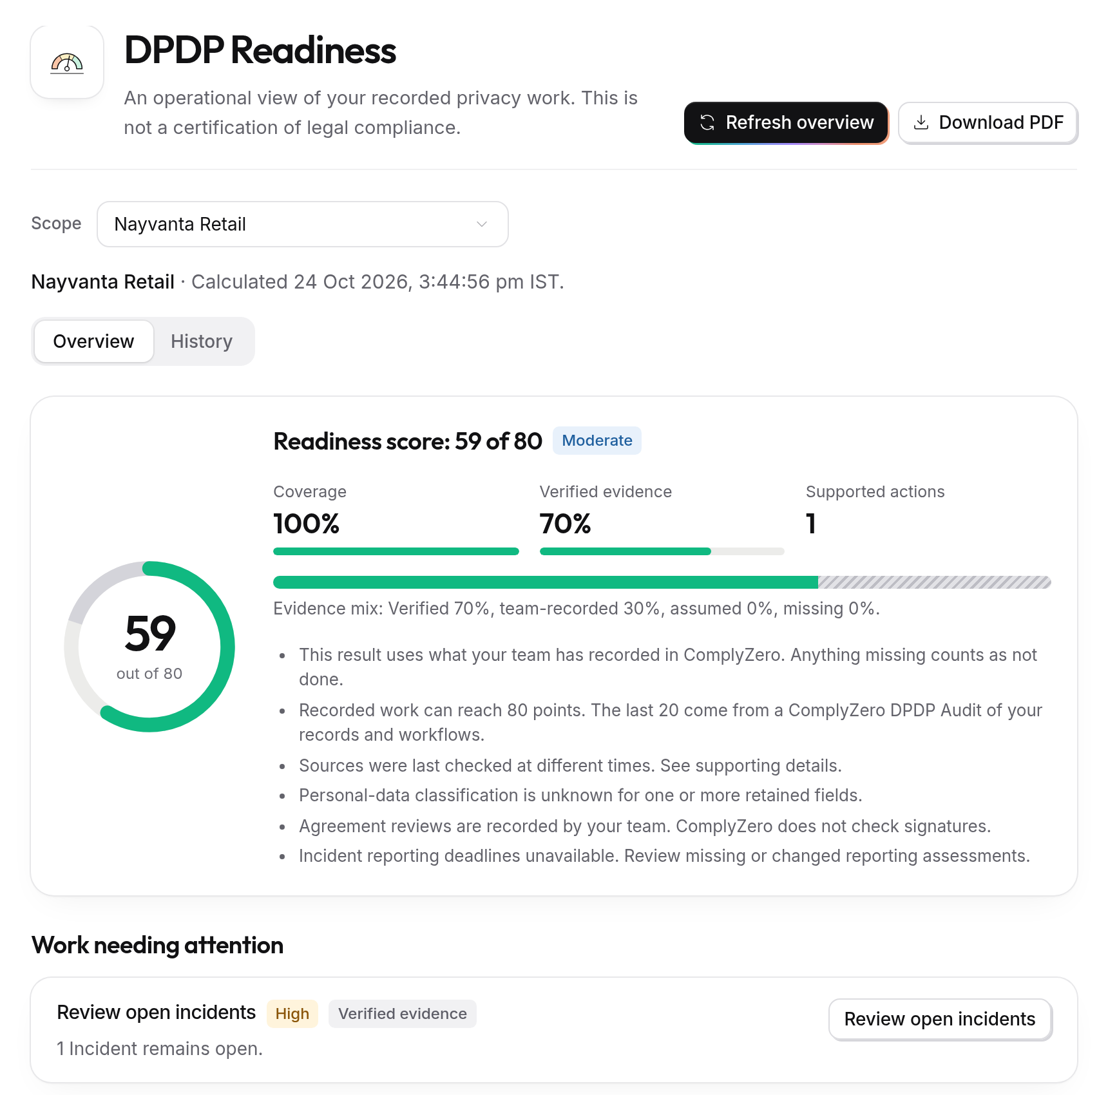Click the Supported actions value '1'
Viewport: 1108px width, 1095px height.
click(x=811, y=524)
